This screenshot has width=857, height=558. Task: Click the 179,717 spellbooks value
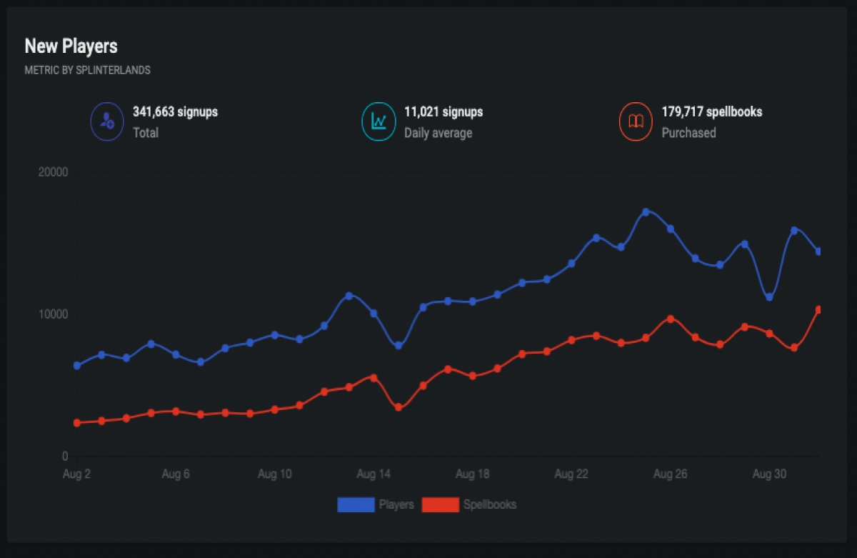[x=712, y=112]
